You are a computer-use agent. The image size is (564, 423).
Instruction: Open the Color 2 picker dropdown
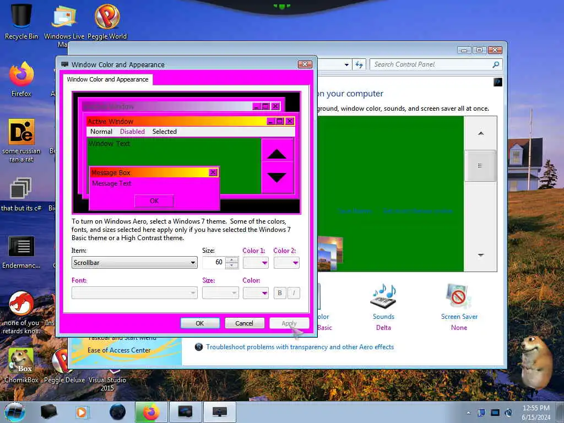click(x=286, y=263)
